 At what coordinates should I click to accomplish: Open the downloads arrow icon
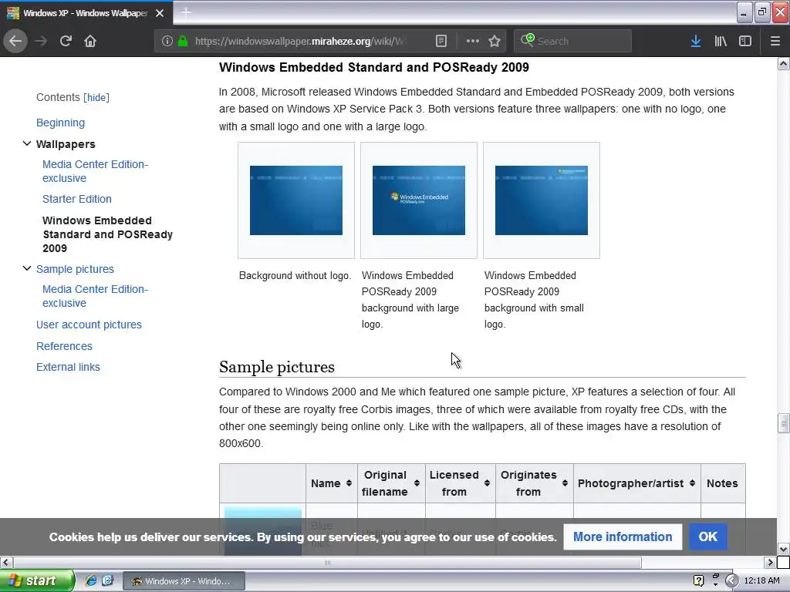click(696, 41)
